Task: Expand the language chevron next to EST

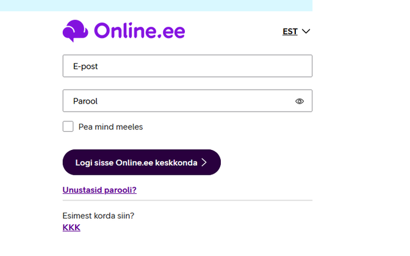Action: 306,31
